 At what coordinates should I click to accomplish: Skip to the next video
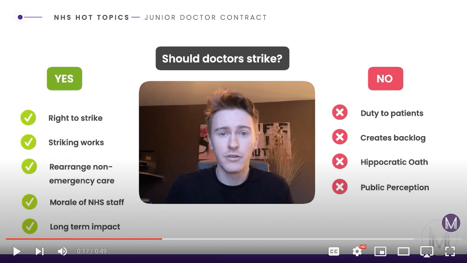pyautogui.click(x=40, y=251)
